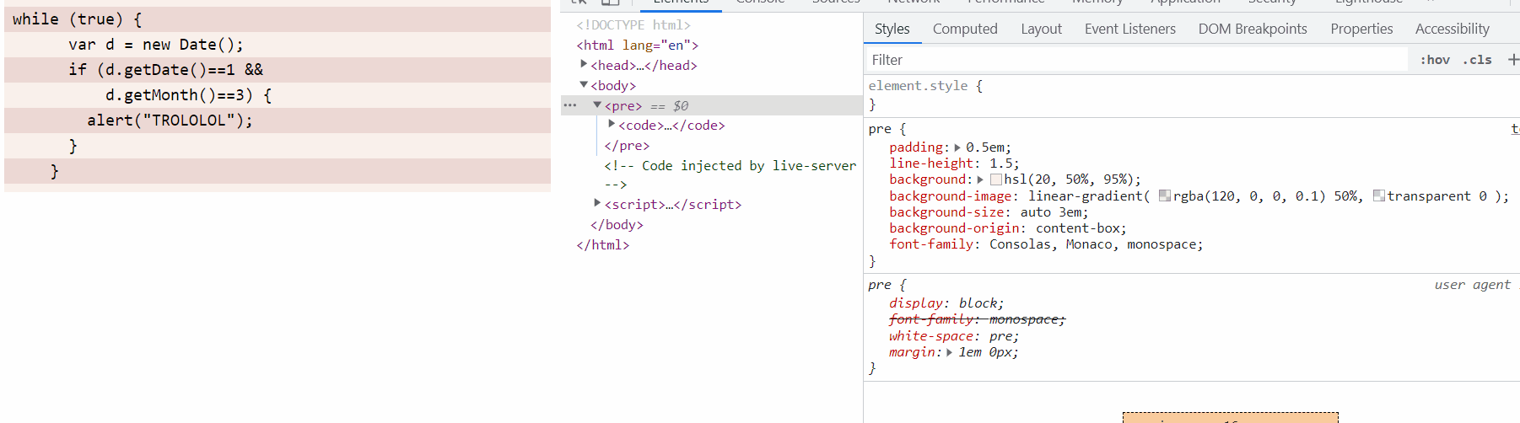This screenshot has height=423, width=1520.
Task: Expand the margin shorthand property arrow
Action: point(950,352)
